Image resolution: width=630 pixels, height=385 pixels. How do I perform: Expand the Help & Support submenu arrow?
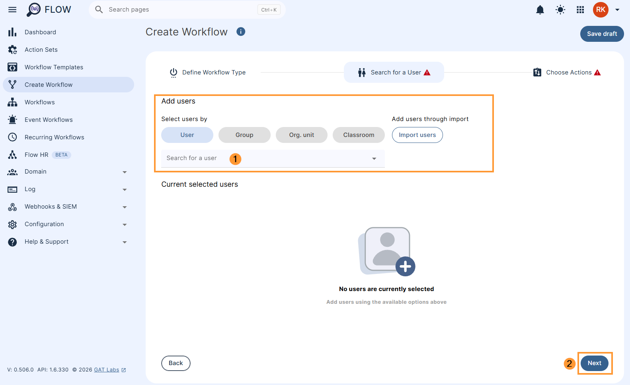pos(125,242)
